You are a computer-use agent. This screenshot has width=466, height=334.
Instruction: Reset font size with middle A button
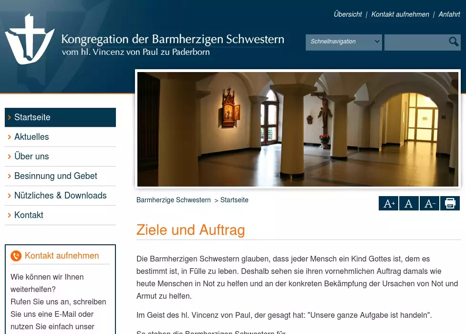click(409, 204)
